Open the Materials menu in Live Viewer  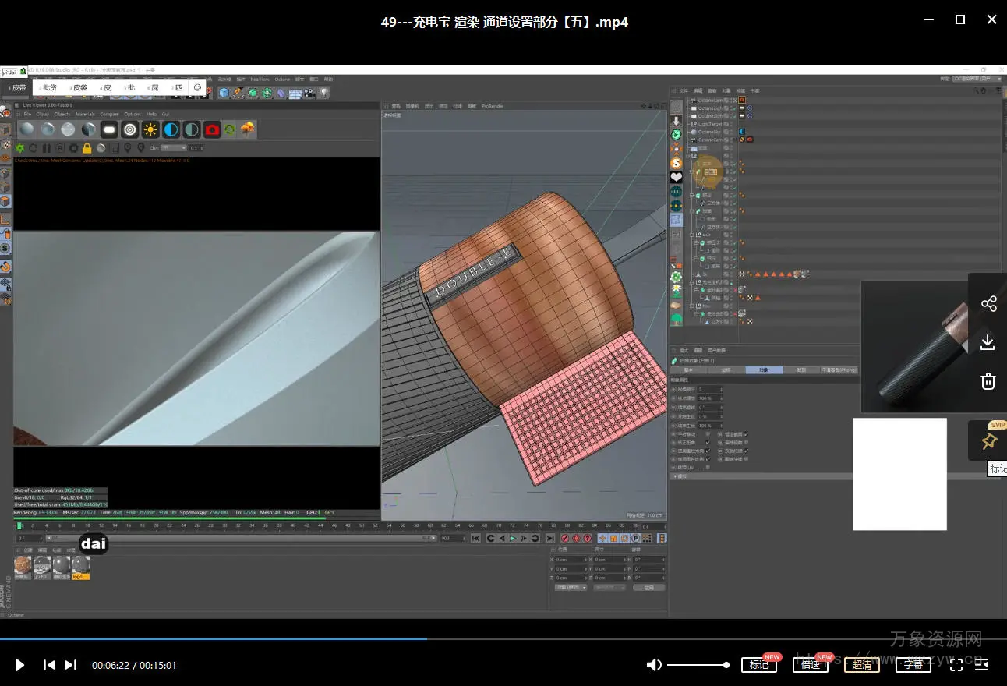(85, 114)
